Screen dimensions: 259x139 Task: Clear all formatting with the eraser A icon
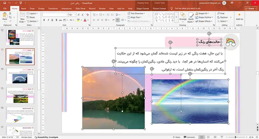tap(87, 15)
